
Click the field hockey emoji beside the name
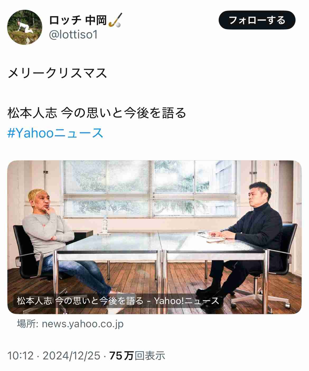[x=115, y=20]
